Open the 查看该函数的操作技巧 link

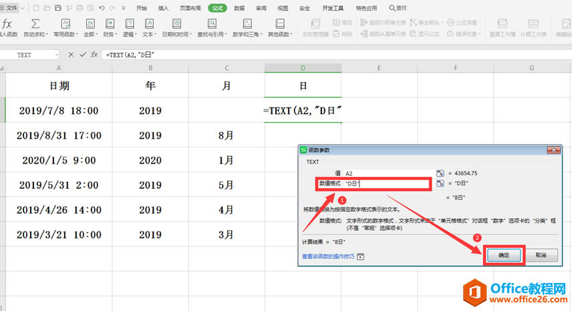[x=328, y=256]
